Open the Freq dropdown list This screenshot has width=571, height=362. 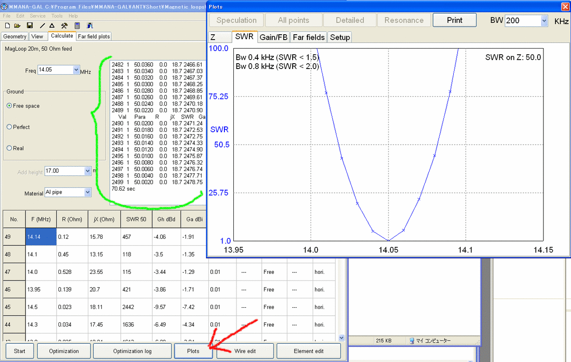(x=76, y=70)
